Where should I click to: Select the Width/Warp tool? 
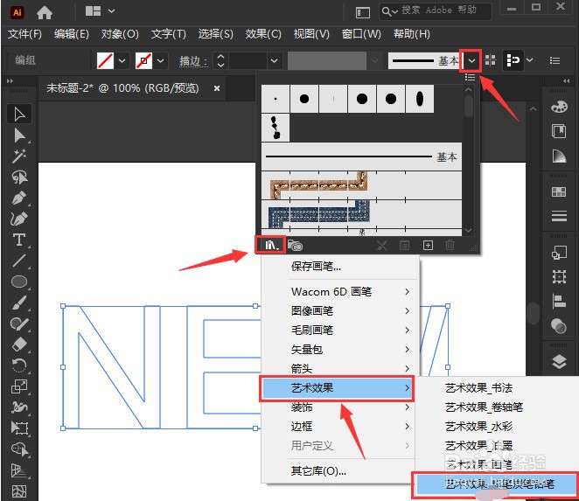(19, 407)
